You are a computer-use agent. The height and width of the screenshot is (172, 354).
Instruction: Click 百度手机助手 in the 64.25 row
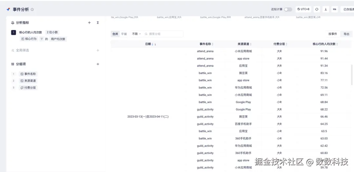[243, 124]
